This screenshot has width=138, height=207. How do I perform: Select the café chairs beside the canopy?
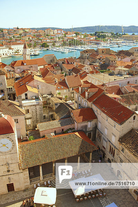(89, 196)
